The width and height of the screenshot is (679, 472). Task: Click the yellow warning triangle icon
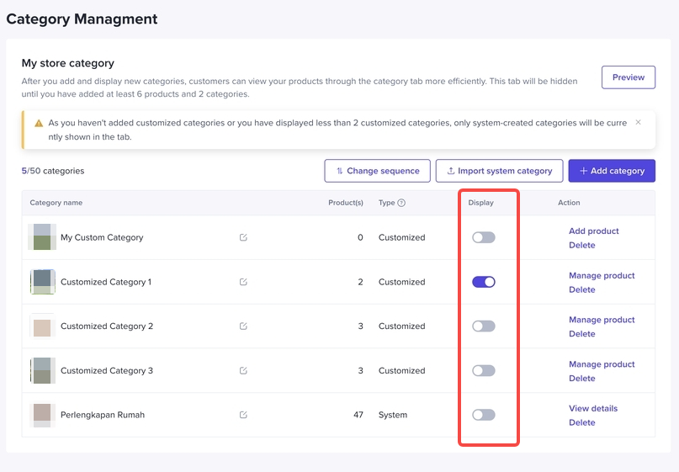click(39, 124)
